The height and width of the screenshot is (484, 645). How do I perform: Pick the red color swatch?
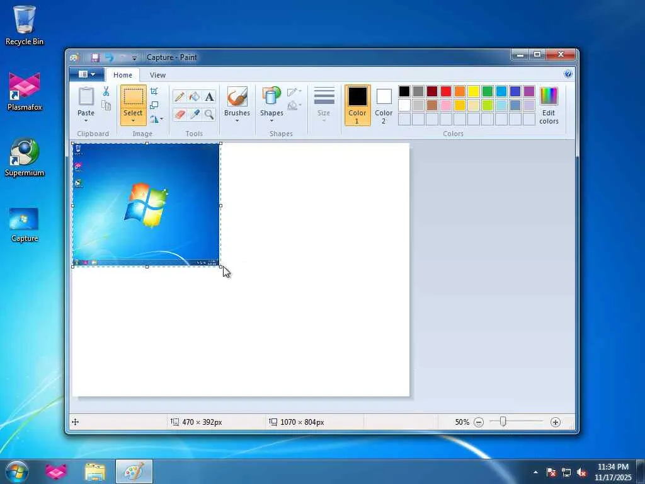coord(445,91)
